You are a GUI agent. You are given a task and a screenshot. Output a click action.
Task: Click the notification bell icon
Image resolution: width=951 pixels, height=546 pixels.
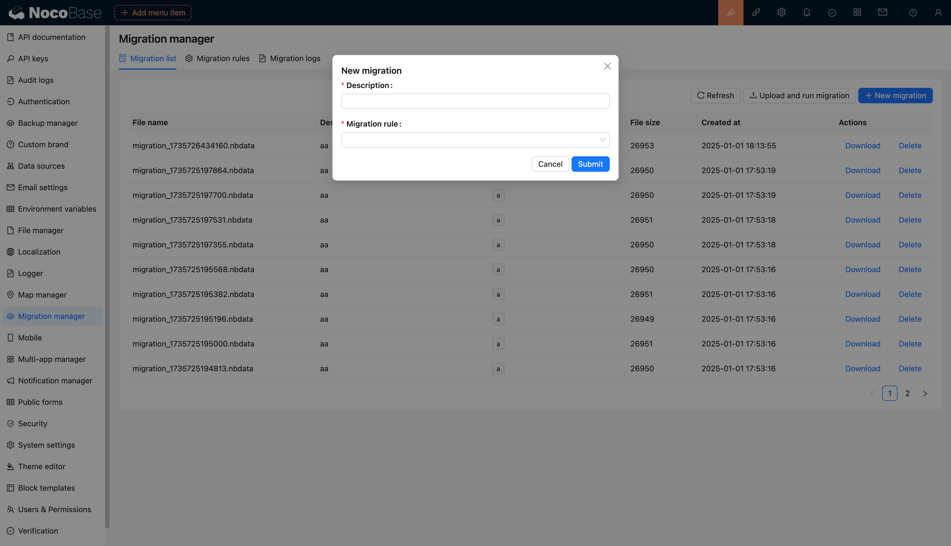[807, 13]
